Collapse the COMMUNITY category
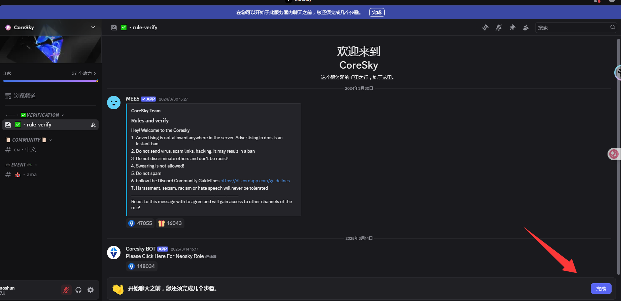Image resolution: width=621 pixels, height=301 pixels. pyautogui.click(x=29, y=140)
